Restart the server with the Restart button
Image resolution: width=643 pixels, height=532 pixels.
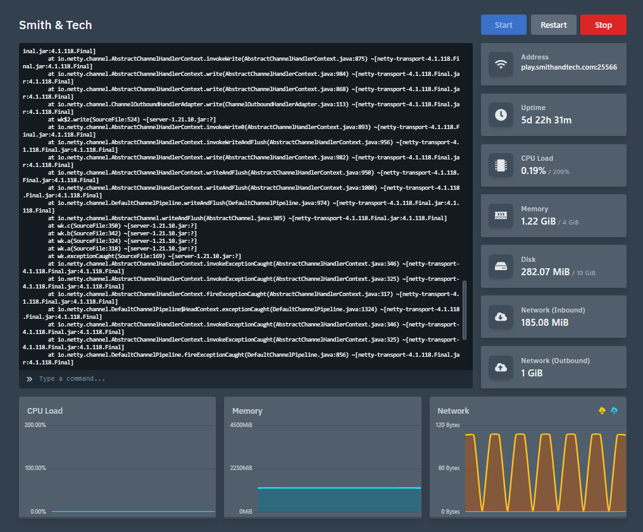point(553,25)
